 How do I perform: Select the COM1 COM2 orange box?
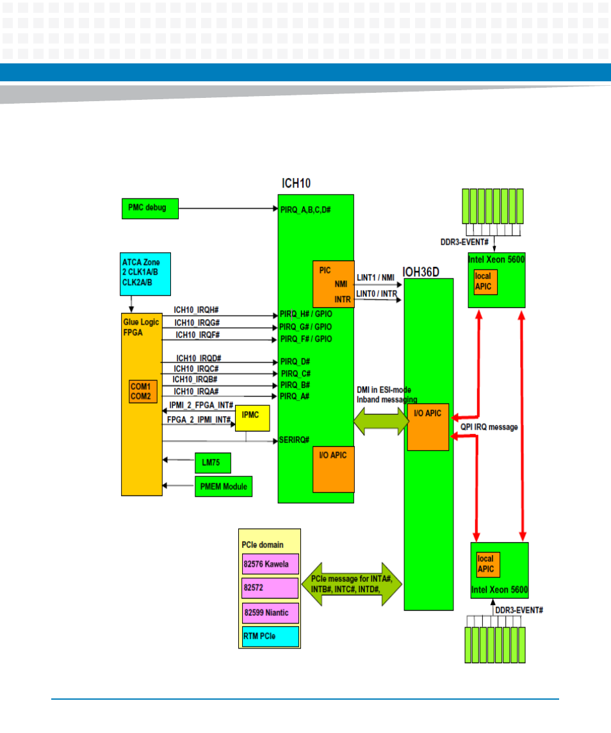(143, 391)
